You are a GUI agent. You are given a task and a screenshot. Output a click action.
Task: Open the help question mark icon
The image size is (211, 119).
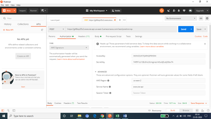pyautogui.click(x=208, y=110)
